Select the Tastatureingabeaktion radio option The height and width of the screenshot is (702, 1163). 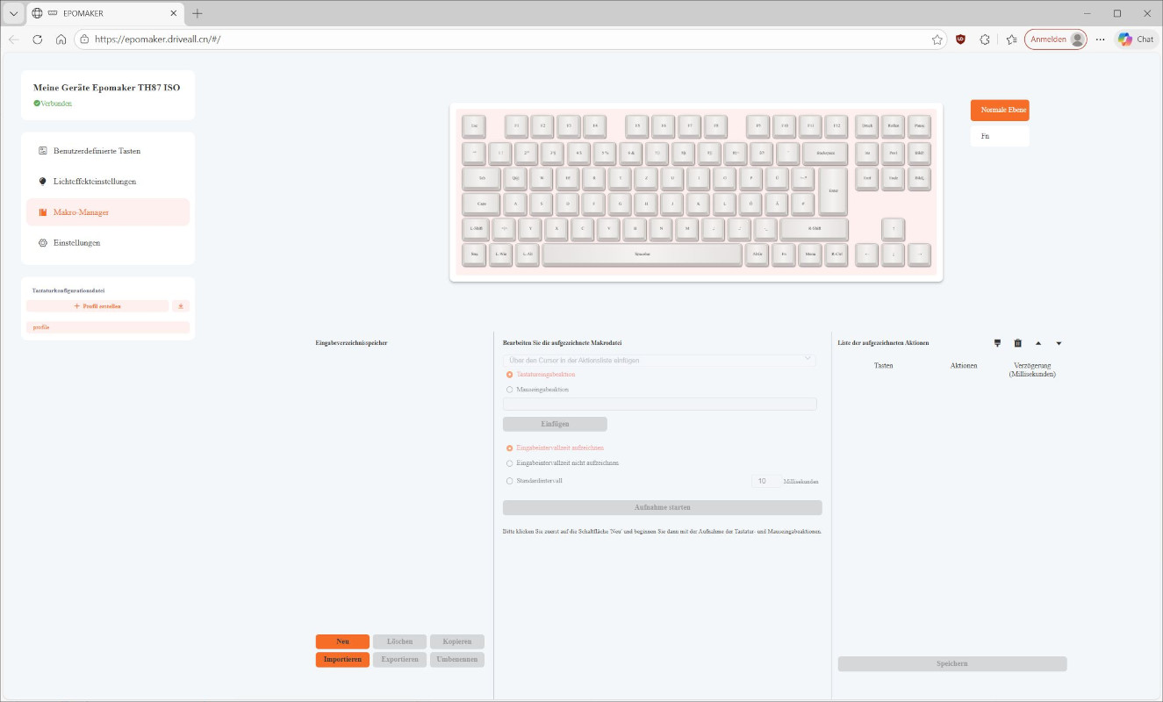point(510,374)
